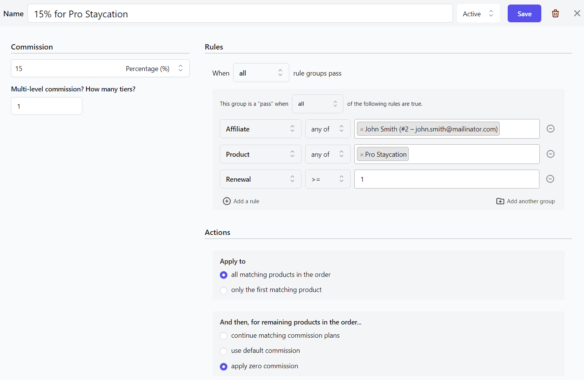This screenshot has height=380, width=584.
Task: Open the Active status dropdown
Action: click(478, 14)
